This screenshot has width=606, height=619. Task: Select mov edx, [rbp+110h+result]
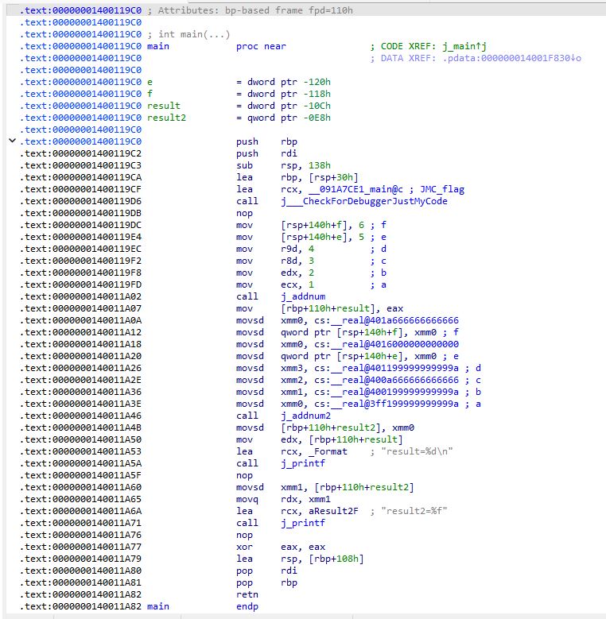click(x=320, y=439)
